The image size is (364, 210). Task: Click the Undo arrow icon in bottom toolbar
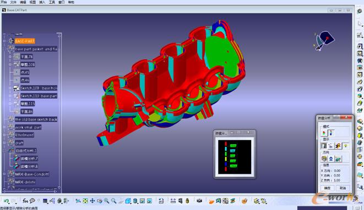coord(6,201)
